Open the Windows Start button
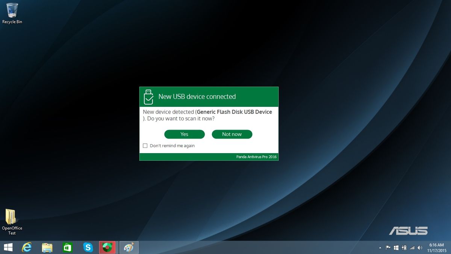The image size is (451, 254). point(8,247)
